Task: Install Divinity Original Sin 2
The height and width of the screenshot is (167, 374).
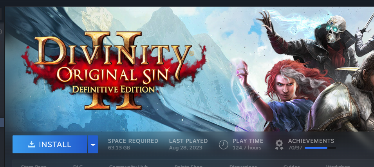Action: [50, 144]
